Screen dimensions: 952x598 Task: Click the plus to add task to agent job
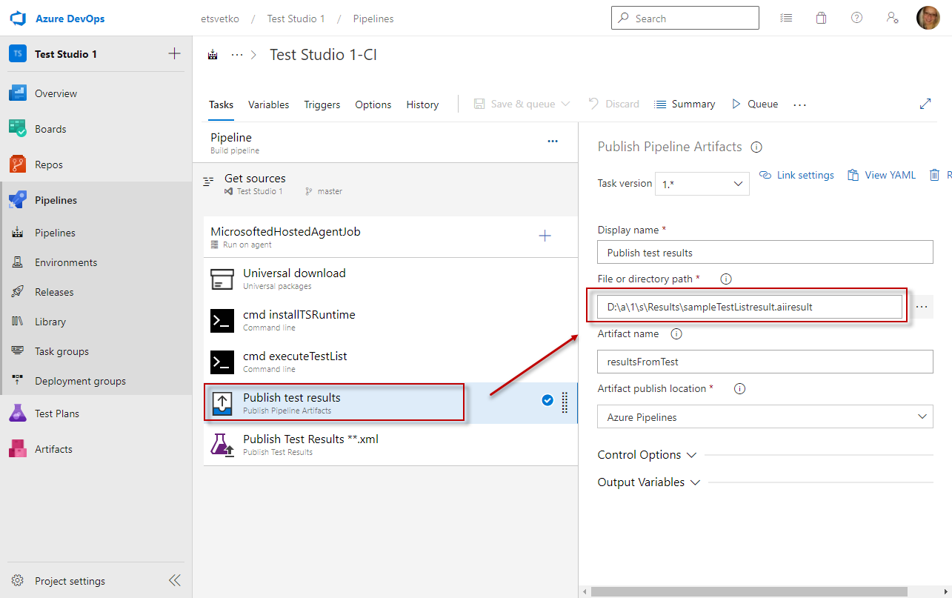click(545, 236)
